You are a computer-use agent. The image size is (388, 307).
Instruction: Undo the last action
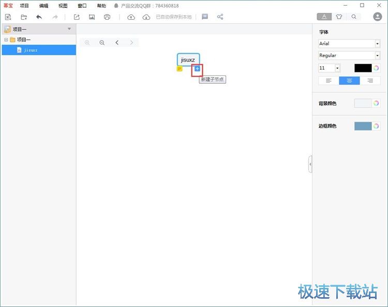[x=39, y=17]
